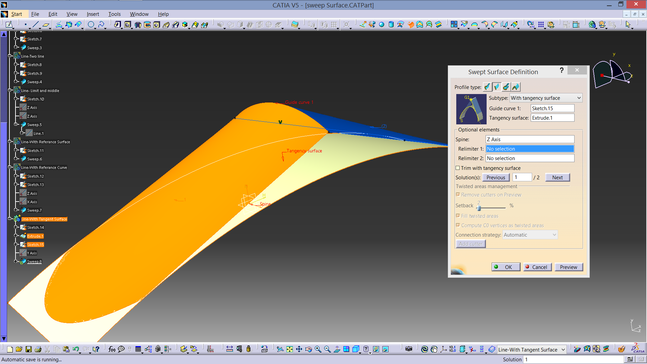Click the Zoom Out icon
This screenshot has height=364, width=647.
pyautogui.click(x=327, y=349)
